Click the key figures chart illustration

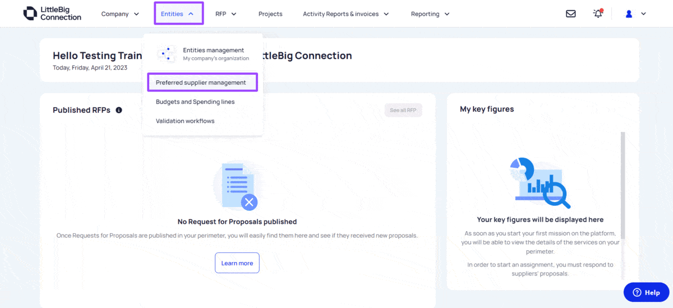click(540, 183)
